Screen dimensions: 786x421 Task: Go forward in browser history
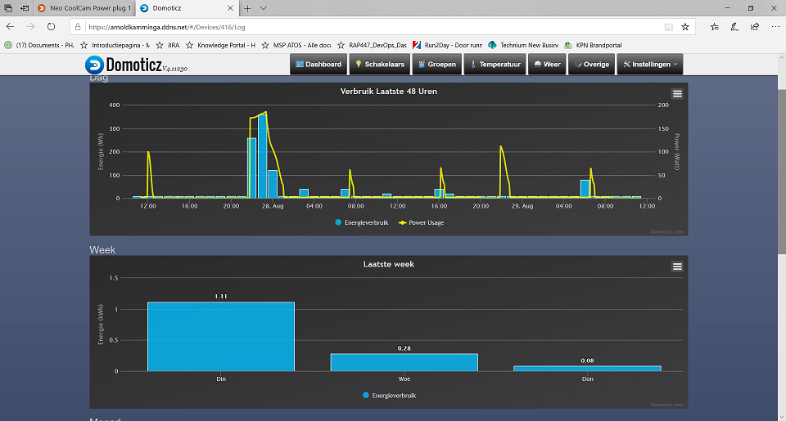tap(30, 26)
